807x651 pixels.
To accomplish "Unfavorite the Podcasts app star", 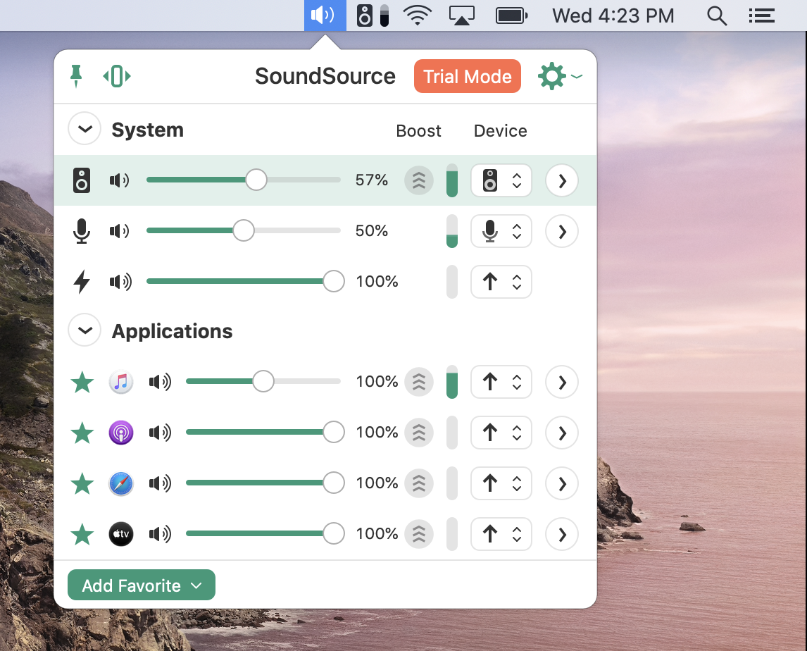I will (82, 433).
